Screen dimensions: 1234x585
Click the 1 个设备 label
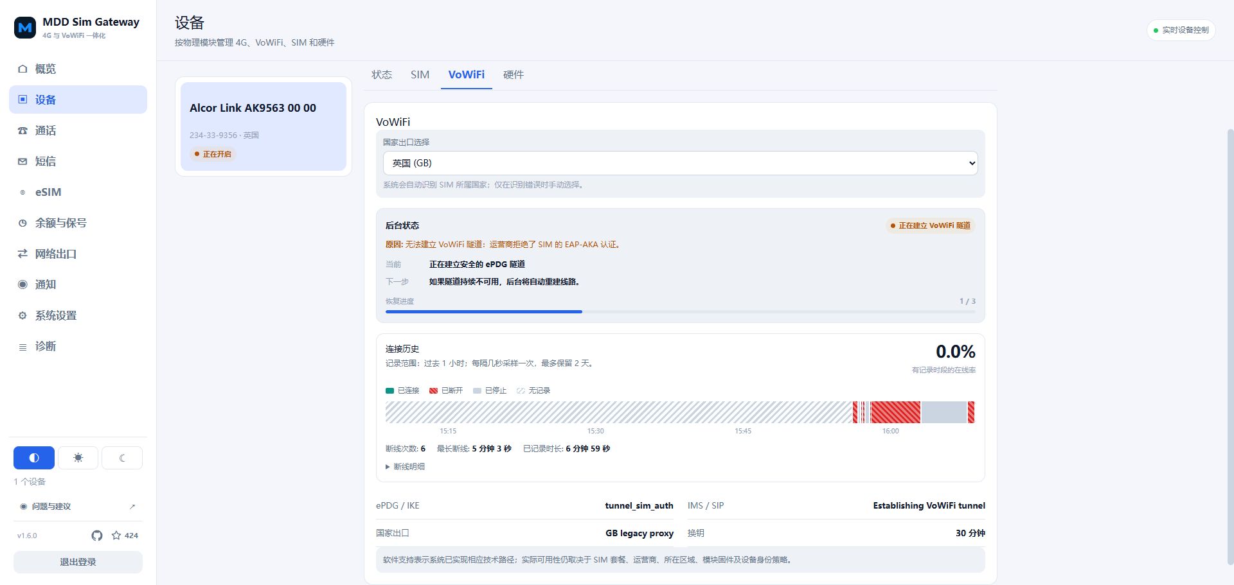click(x=30, y=482)
